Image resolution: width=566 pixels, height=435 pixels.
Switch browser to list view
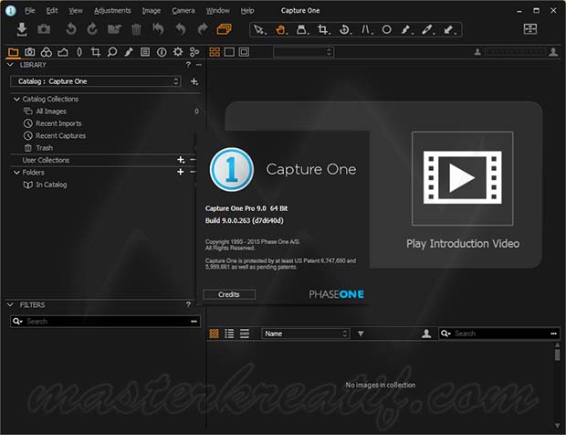(x=229, y=334)
